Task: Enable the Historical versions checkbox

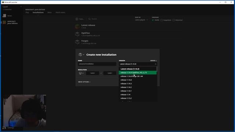Action: click(x=174, y=20)
